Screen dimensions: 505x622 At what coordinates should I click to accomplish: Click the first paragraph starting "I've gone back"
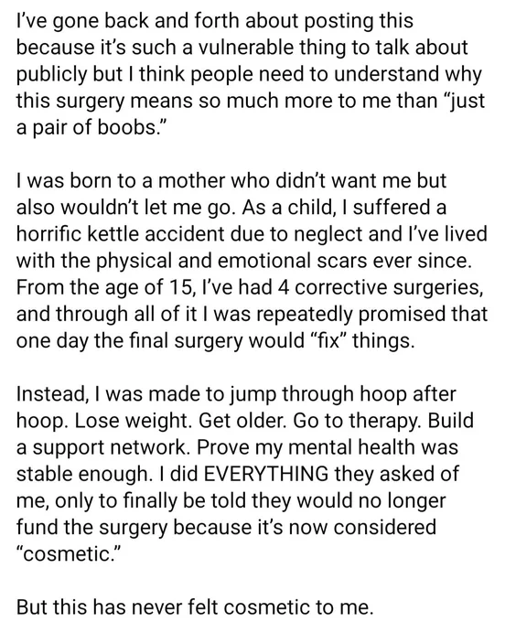251,74
